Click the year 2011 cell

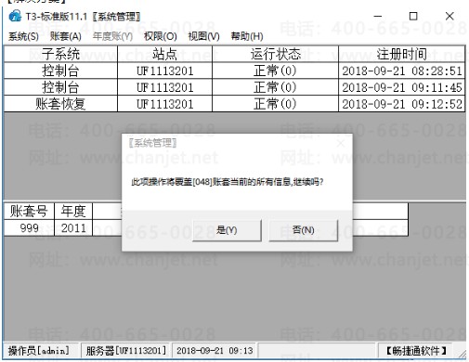[73, 228]
